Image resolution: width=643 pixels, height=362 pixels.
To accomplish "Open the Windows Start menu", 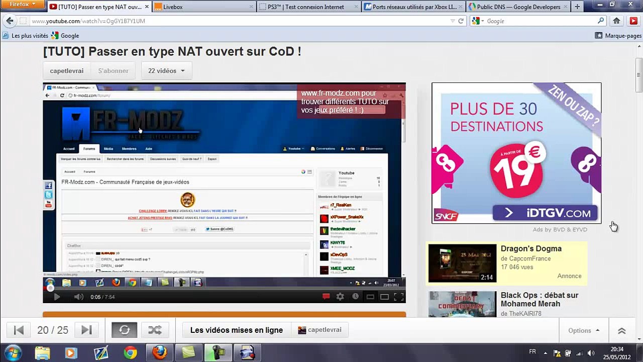I will click(13, 352).
